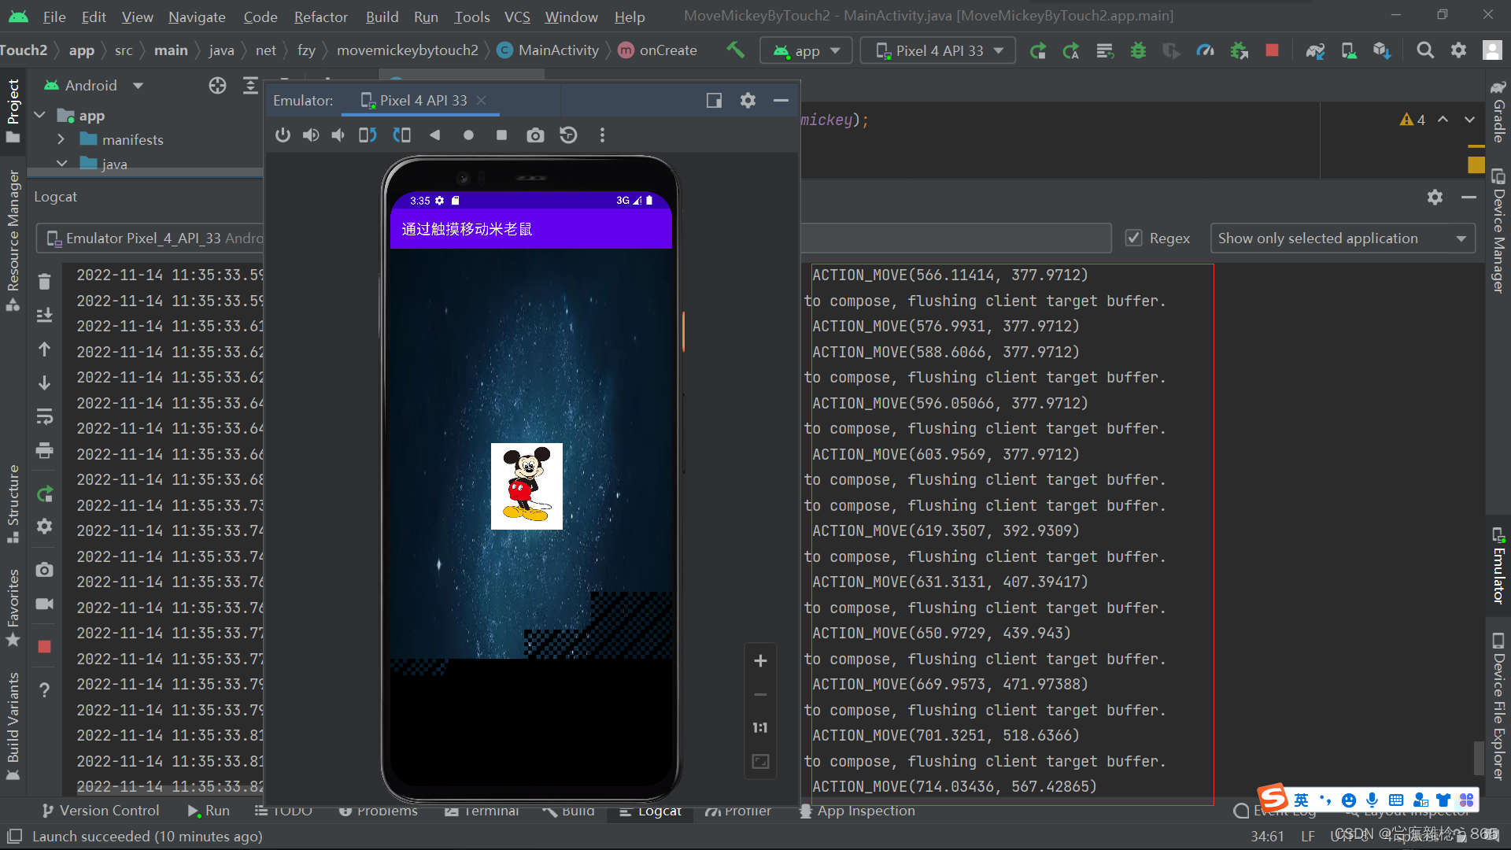Rotate emulator left

point(368,135)
